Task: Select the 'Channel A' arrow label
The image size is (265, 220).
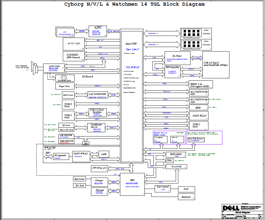Action: click(x=153, y=33)
